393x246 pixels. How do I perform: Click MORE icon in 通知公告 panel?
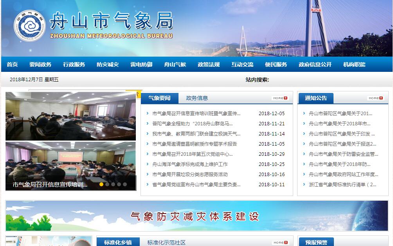[x=376, y=98]
